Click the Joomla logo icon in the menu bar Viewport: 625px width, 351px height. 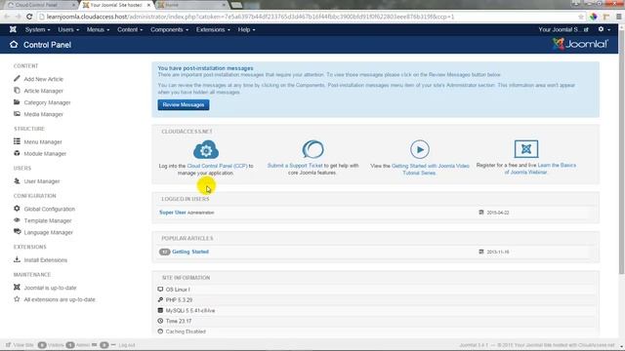(13, 29)
